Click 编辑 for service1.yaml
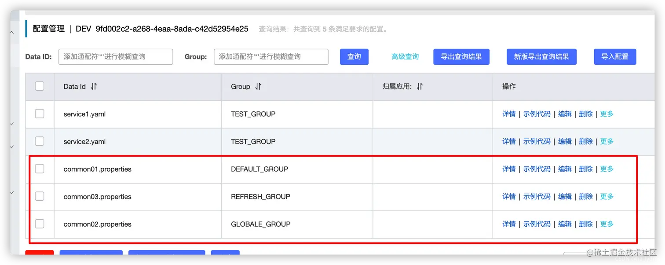This screenshot has width=665, height=265. coord(565,114)
